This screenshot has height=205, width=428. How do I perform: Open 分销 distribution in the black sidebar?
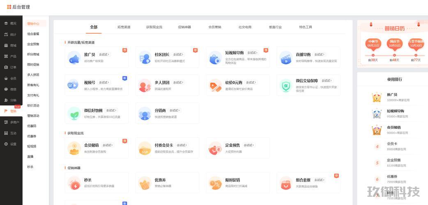(10, 100)
